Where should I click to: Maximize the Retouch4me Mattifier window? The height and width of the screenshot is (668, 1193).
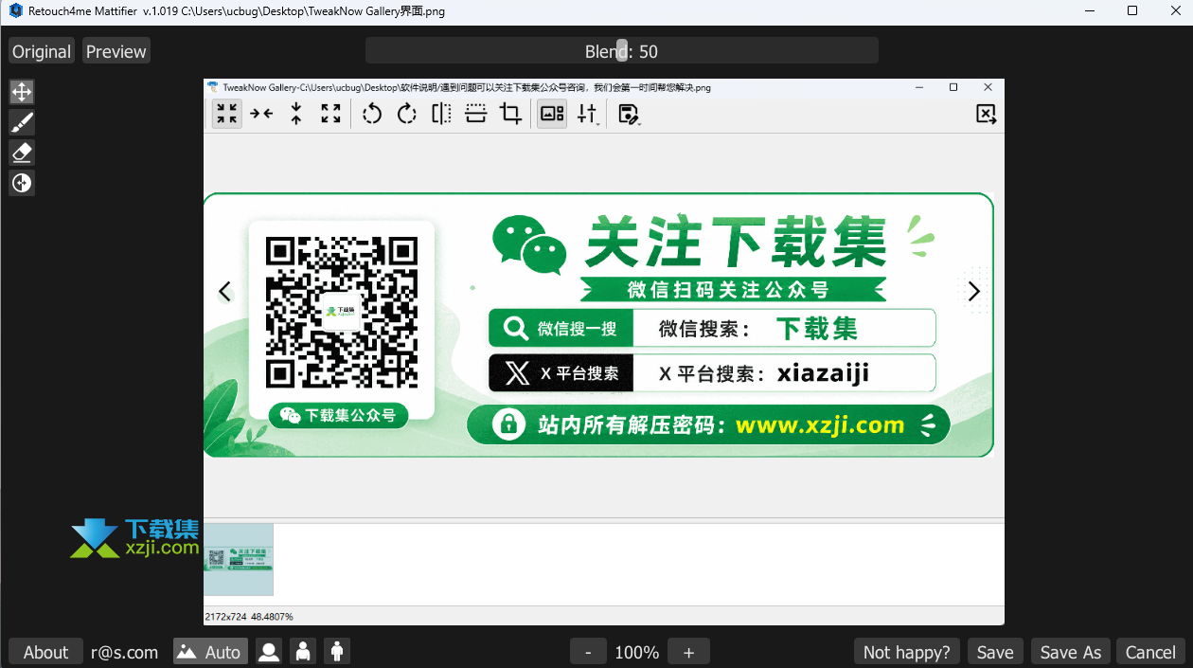coord(1132,11)
